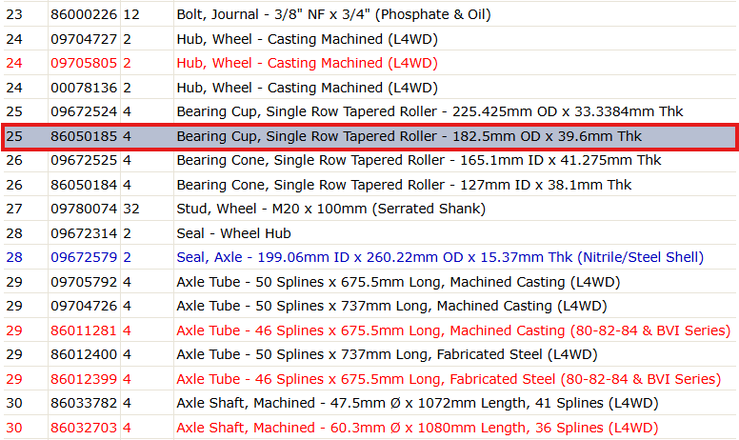Select red Axle Shaft 86032703 row

(369, 428)
